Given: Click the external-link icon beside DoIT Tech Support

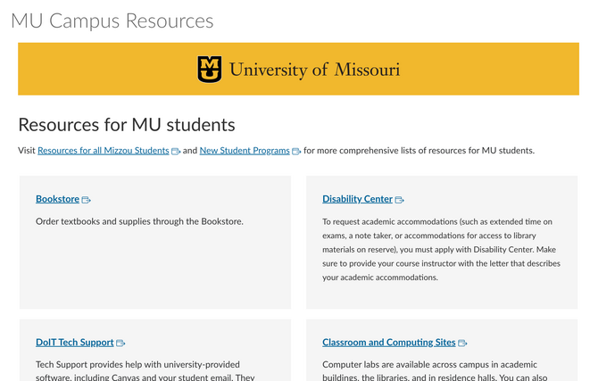Looking at the screenshot, I should [120, 343].
